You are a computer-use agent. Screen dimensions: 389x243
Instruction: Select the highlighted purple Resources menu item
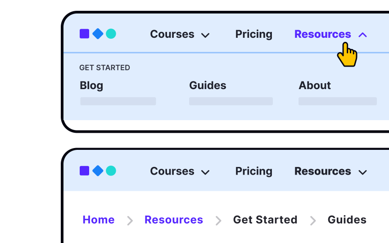322,34
